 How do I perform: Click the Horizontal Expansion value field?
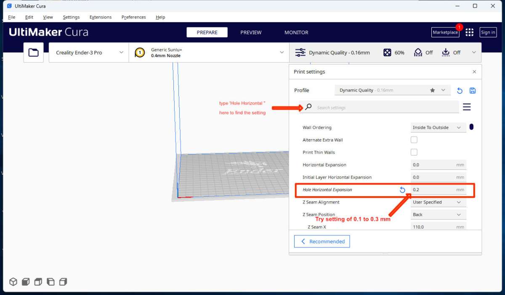click(439, 165)
